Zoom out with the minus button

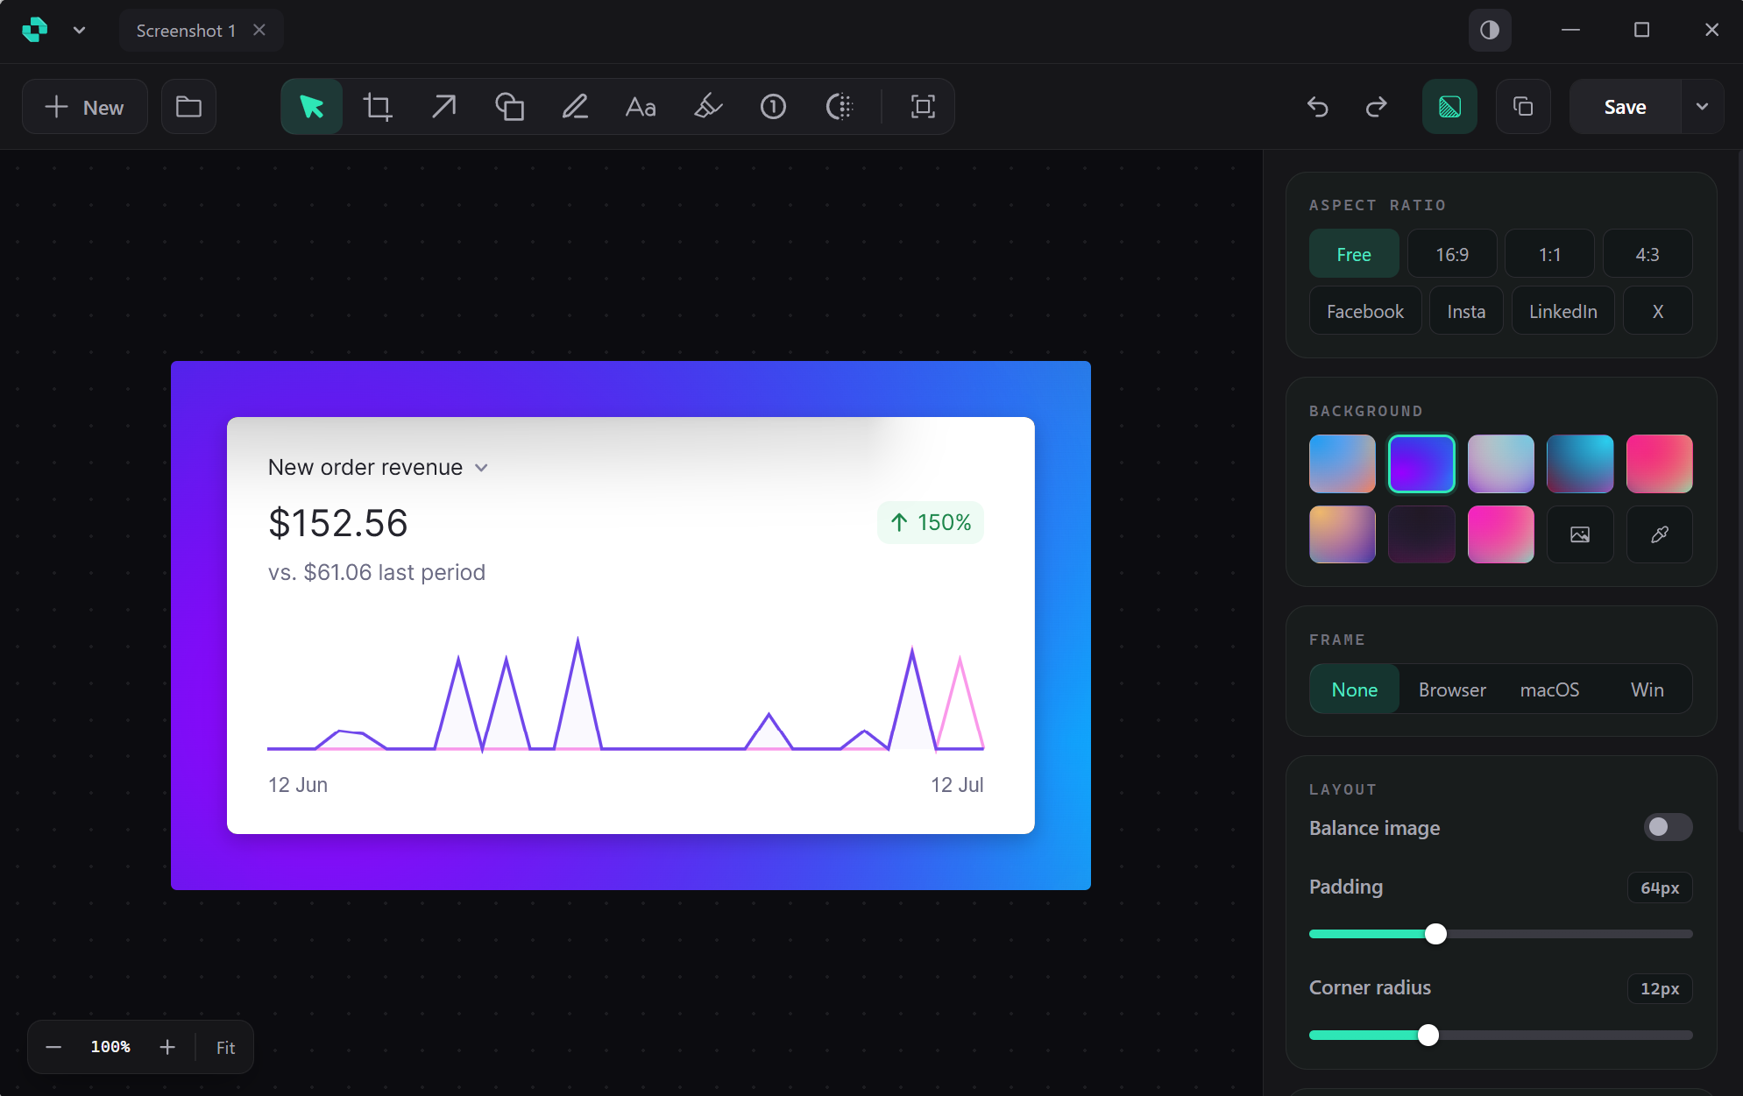pyautogui.click(x=53, y=1047)
